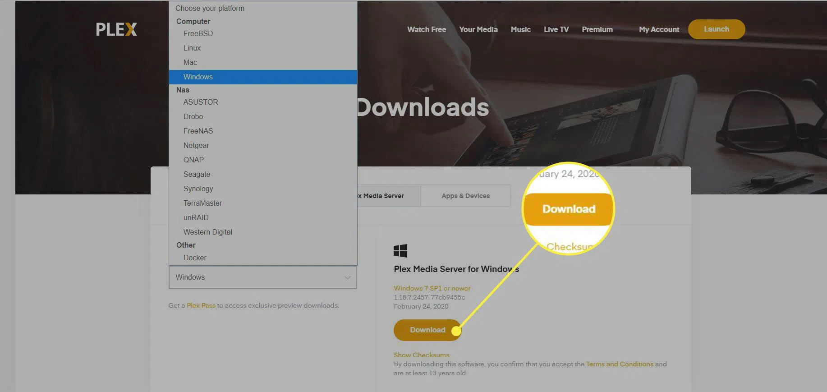Open the Windows platform dropdown chevron
The height and width of the screenshot is (392, 827).
coord(347,277)
